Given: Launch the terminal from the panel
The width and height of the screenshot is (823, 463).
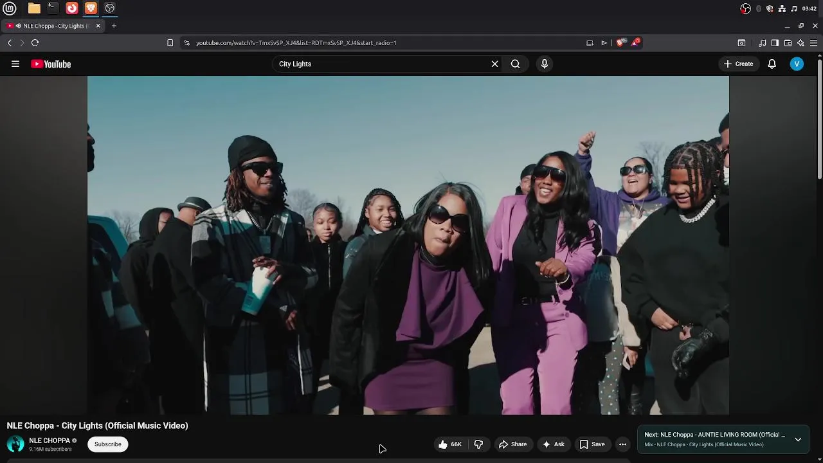Looking at the screenshot, I should pos(53,8).
